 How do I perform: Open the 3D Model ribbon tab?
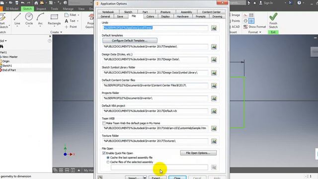pos(12,9)
